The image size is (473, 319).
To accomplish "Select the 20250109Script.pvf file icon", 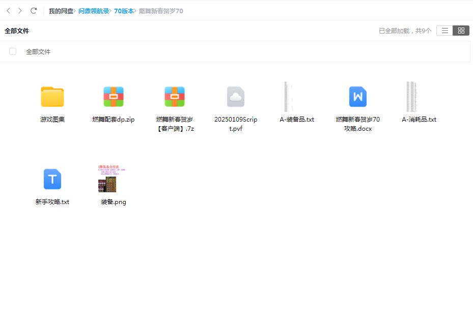I will tap(236, 97).
